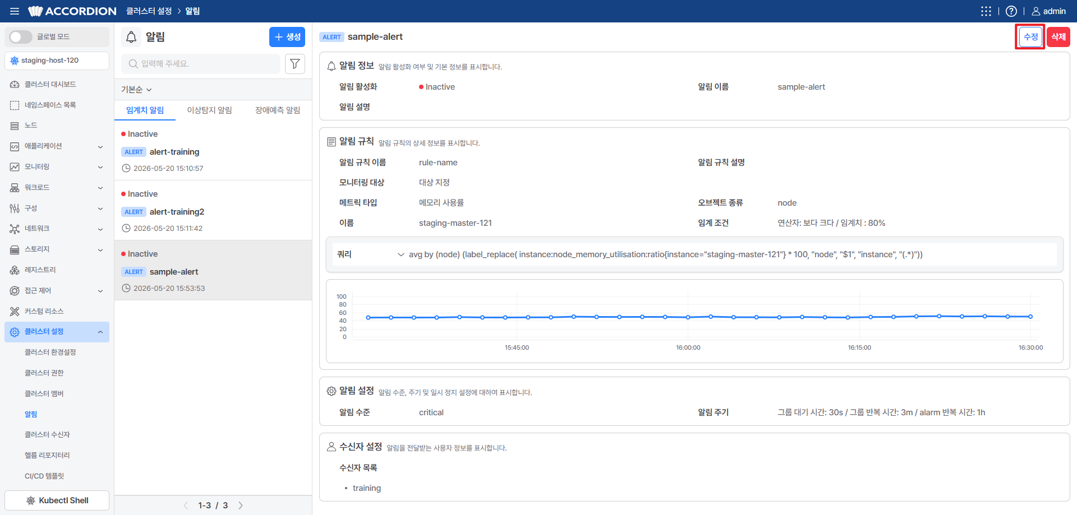This screenshot has width=1077, height=515.
Task: Toggle the 글로벌 모드 switch
Action: (21, 37)
